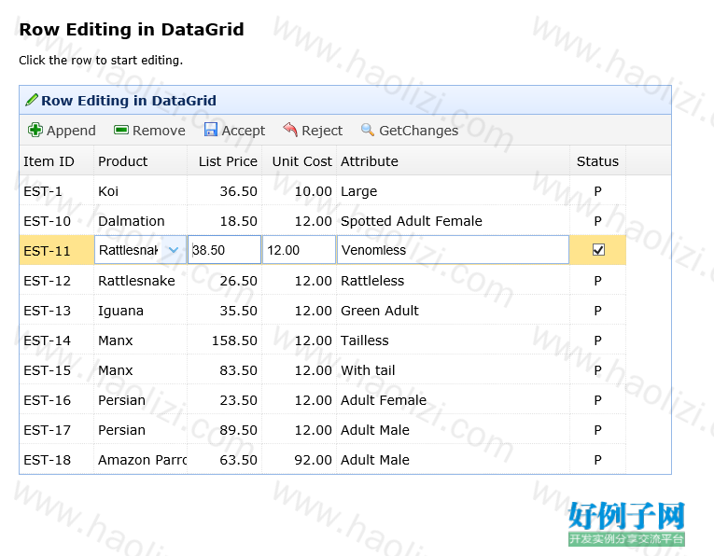714x556 pixels.
Task: Click the Rattlesnake product combo text field
Action: tap(129, 250)
